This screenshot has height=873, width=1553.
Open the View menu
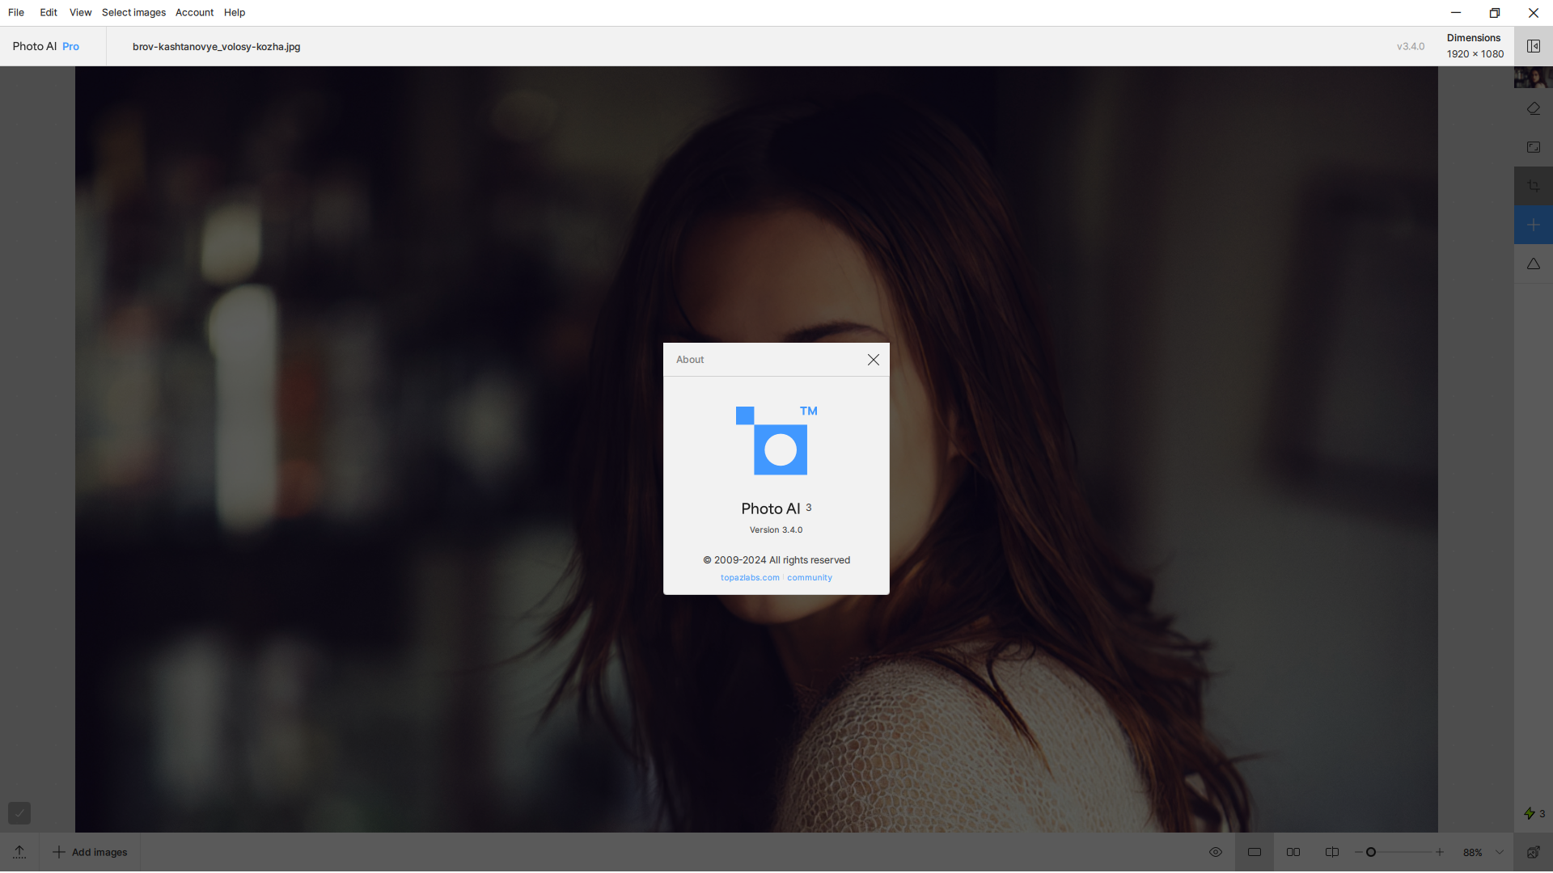80,13
